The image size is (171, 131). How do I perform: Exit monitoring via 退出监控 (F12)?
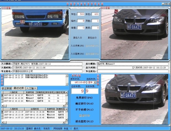tap(84, 122)
